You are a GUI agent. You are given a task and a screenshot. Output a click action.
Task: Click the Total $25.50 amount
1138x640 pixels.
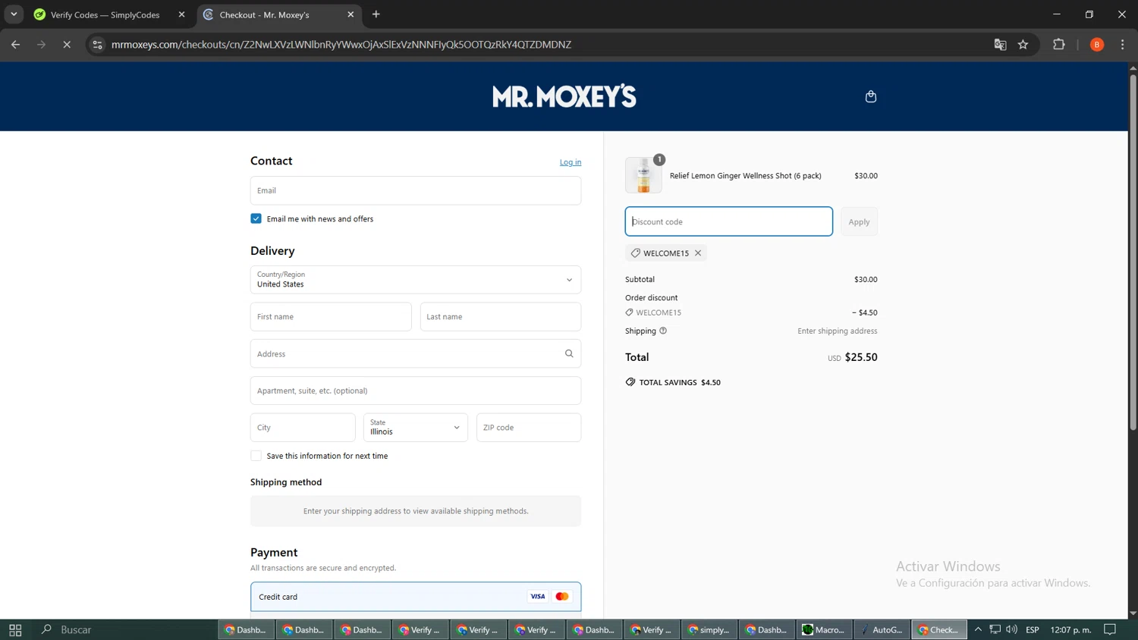[x=861, y=357]
